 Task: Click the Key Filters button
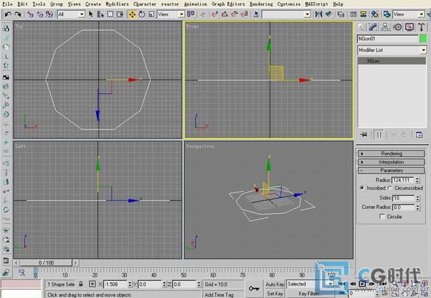[309, 293]
